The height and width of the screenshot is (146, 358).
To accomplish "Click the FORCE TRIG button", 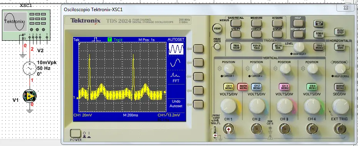I will [256, 46].
